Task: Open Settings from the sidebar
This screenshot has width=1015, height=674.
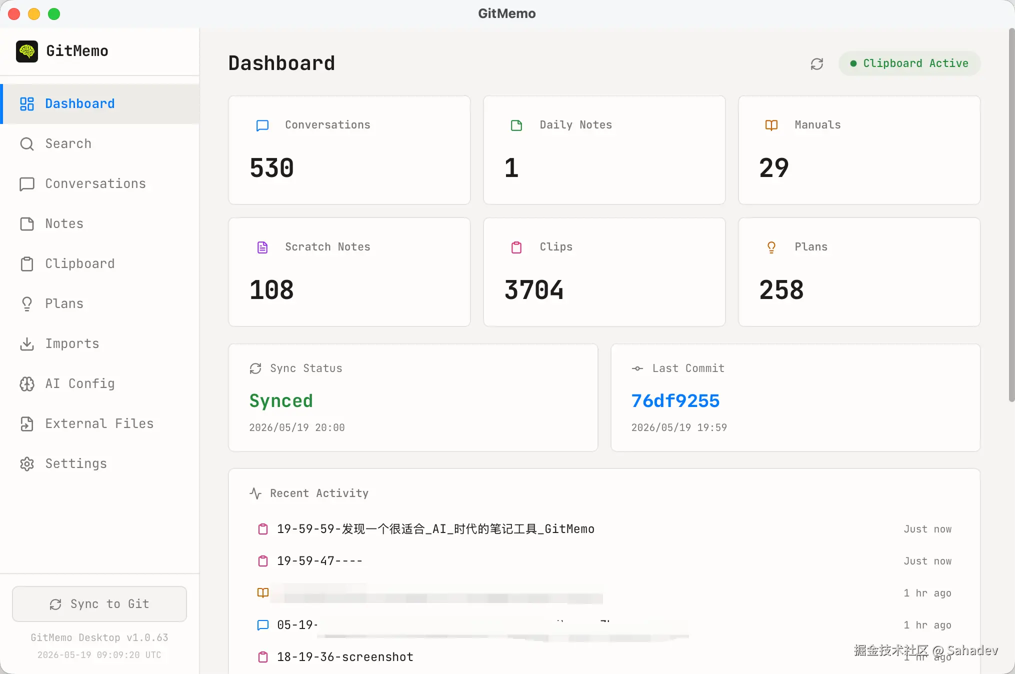Action: tap(100, 464)
